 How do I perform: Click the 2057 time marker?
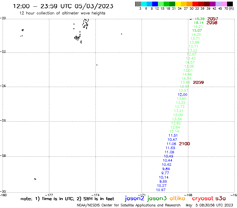tap(213, 19)
